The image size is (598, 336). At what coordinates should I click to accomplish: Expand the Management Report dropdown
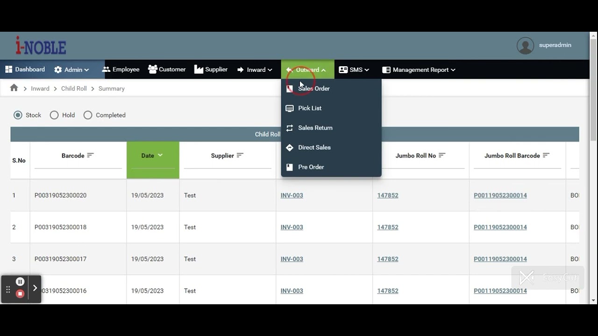[x=419, y=70]
